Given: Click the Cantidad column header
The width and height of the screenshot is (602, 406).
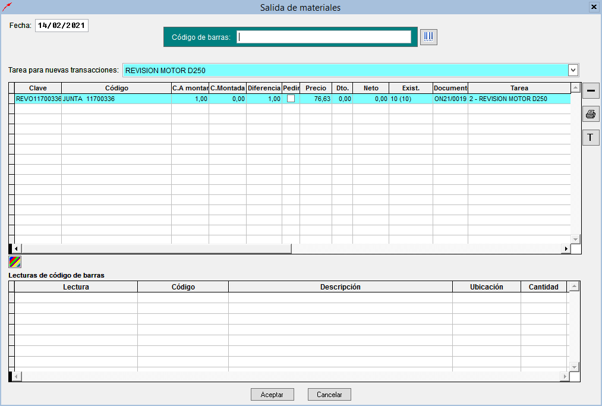Looking at the screenshot, I should (x=544, y=287).
